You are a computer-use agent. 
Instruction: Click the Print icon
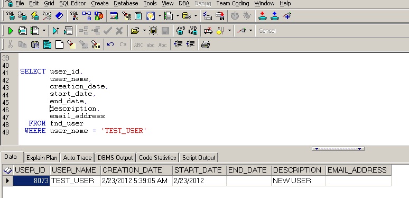coord(205,44)
